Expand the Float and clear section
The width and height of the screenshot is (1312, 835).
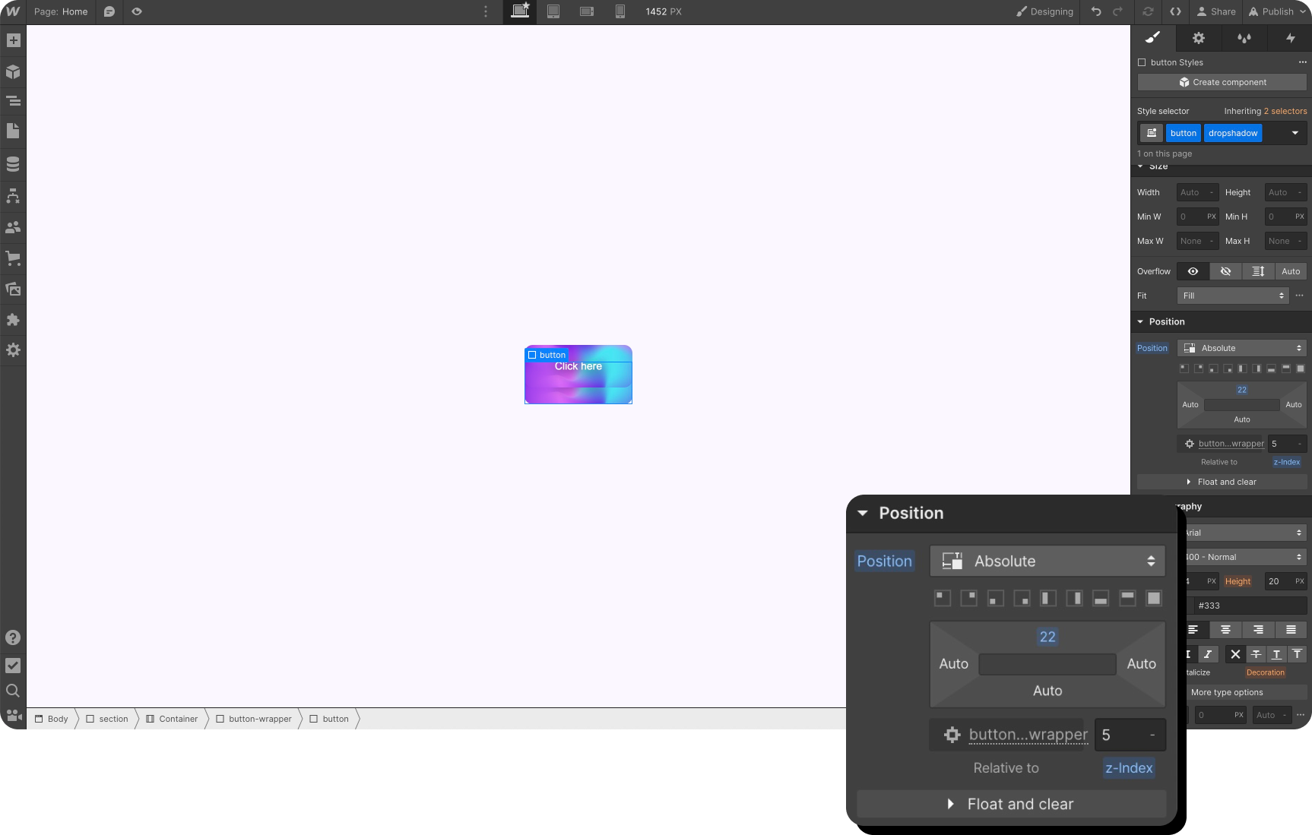[1011, 804]
